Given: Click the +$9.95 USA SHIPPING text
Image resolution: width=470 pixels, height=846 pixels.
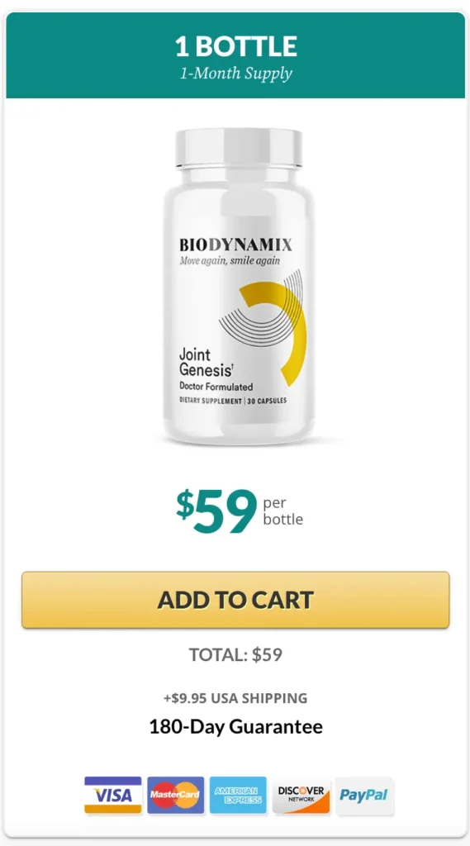Looking at the screenshot, I should 235,697.
